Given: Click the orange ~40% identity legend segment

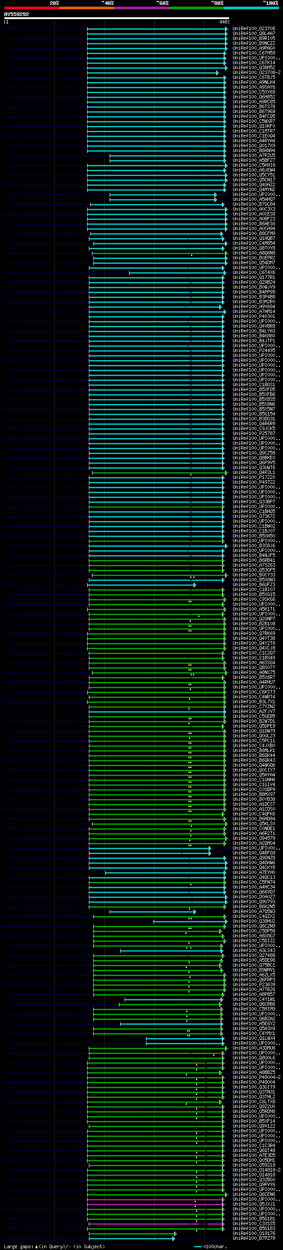Looking at the screenshot, I should (87, 8).
